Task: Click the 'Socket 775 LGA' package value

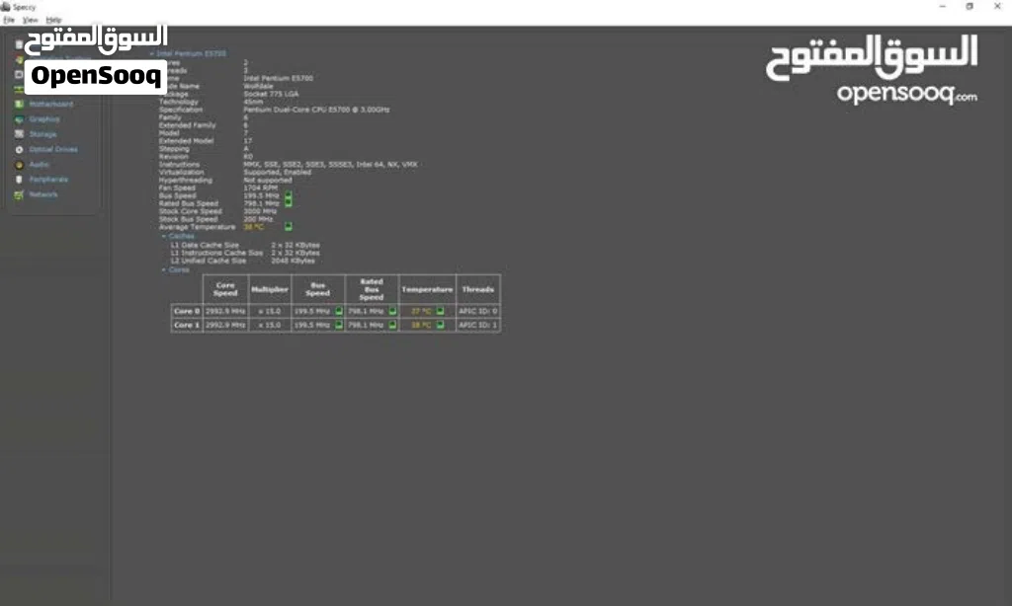Action: 271,94
